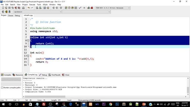Undo the last edit
Screen dimensions: 190x107
(x=29, y=8)
